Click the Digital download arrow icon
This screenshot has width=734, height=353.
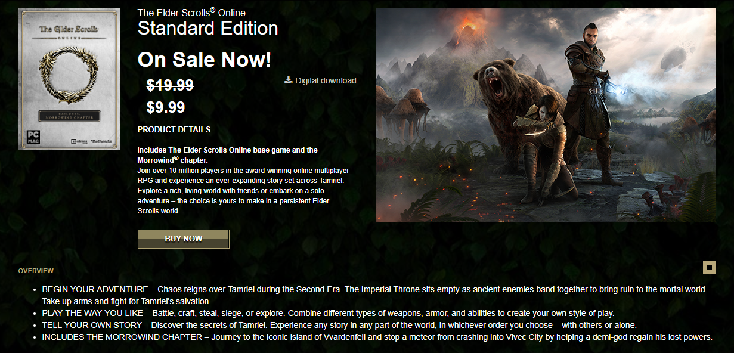pos(289,80)
